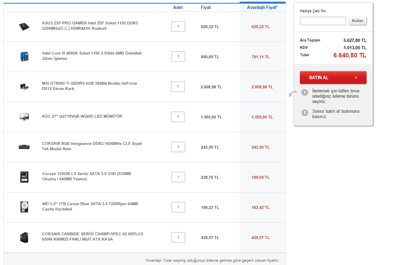Open the CORSAIR 8GB Vengeance RAM link
The image size is (397, 265).
[x=92, y=146]
